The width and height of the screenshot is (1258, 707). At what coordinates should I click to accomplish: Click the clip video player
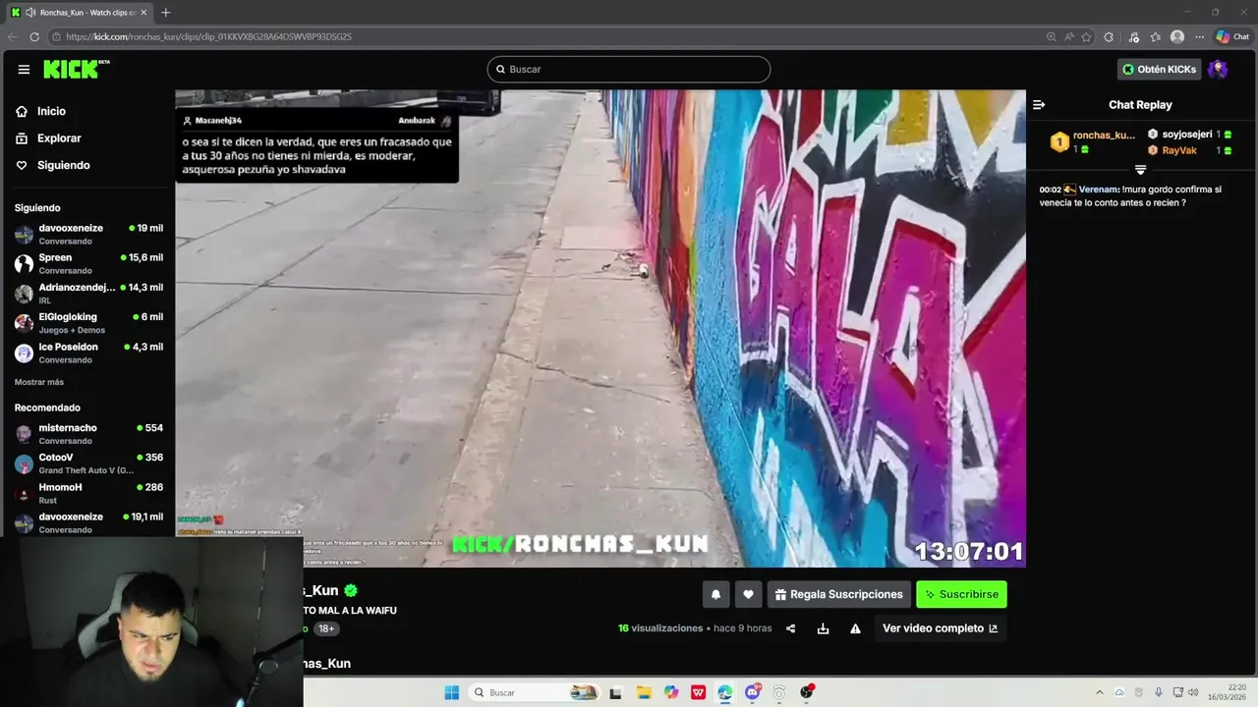click(x=600, y=328)
